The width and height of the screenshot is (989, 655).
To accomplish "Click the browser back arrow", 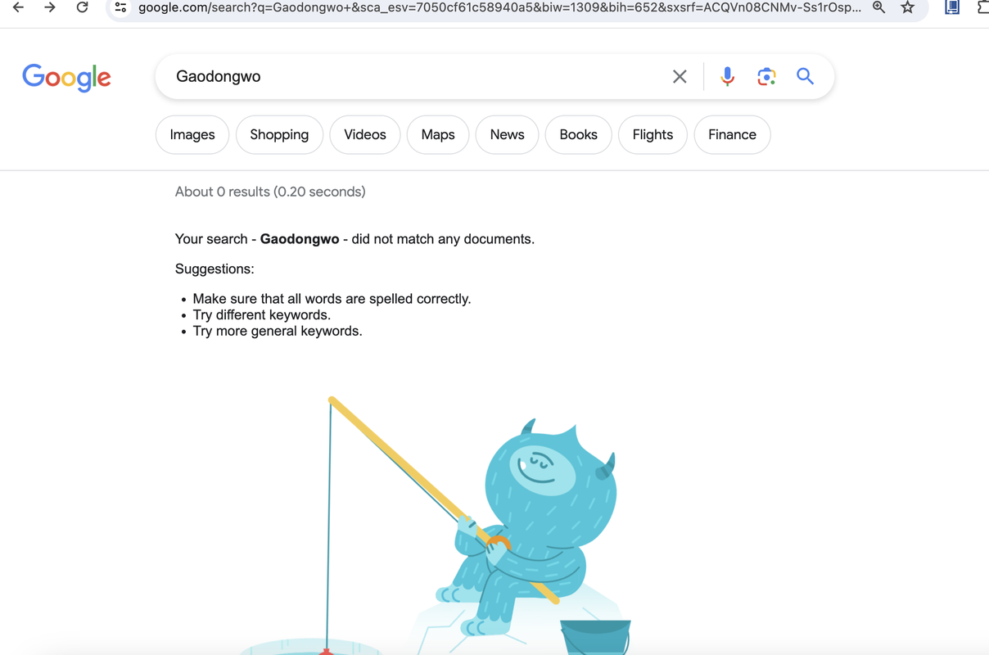I will (18, 7).
